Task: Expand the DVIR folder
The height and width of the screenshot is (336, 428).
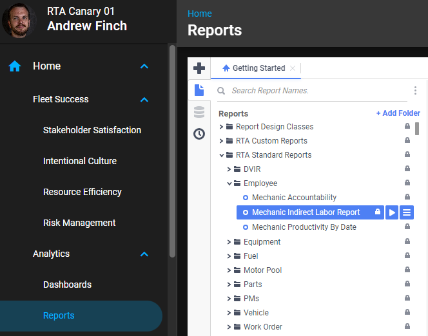Action: (229, 169)
